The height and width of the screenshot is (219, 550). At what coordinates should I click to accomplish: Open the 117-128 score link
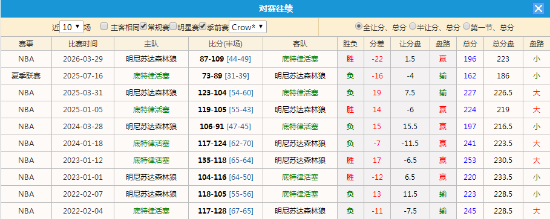coord(212,211)
